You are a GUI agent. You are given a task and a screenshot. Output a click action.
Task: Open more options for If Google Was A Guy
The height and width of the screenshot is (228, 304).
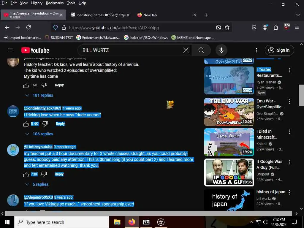click(x=290, y=162)
